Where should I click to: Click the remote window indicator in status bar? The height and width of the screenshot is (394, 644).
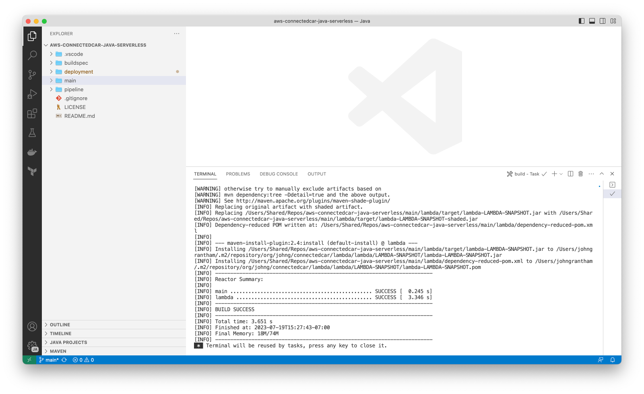[29, 360]
